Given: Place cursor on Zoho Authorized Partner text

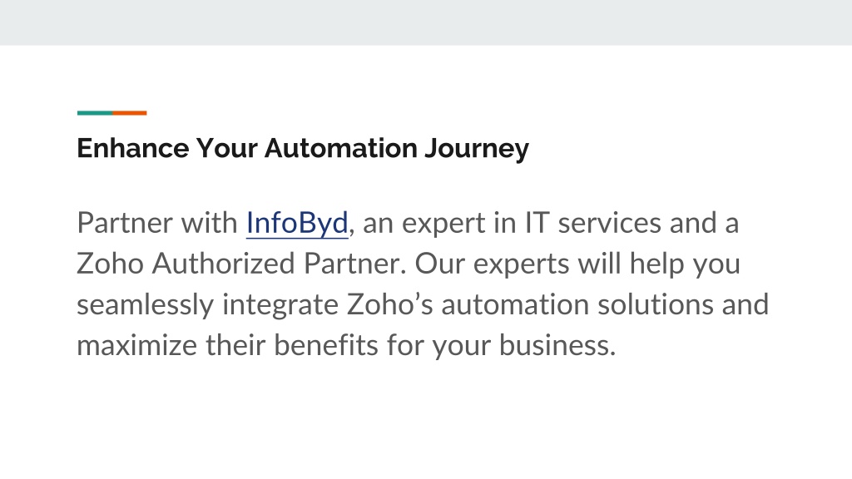Looking at the screenshot, I should tap(241, 264).
